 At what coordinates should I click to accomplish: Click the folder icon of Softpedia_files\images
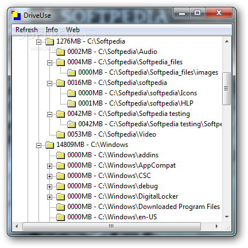72,72
